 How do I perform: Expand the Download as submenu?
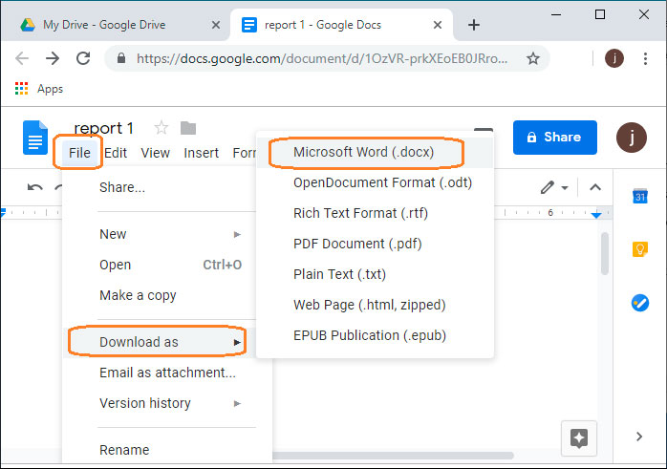pos(159,342)
